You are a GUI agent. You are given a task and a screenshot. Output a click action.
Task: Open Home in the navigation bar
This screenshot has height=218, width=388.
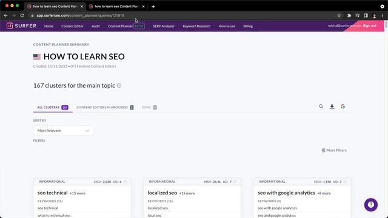(48, 26)
